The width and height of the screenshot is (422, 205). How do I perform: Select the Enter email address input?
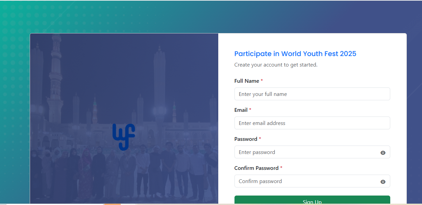tap(312, 123)
